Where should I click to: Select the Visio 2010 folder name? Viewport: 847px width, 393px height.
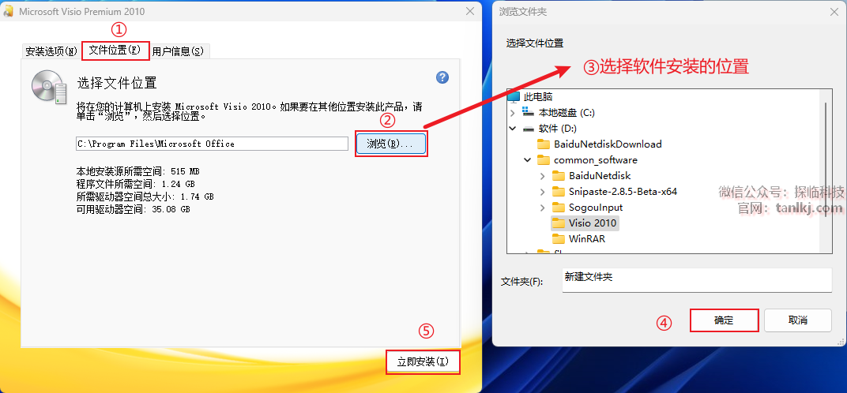point(593,223)
